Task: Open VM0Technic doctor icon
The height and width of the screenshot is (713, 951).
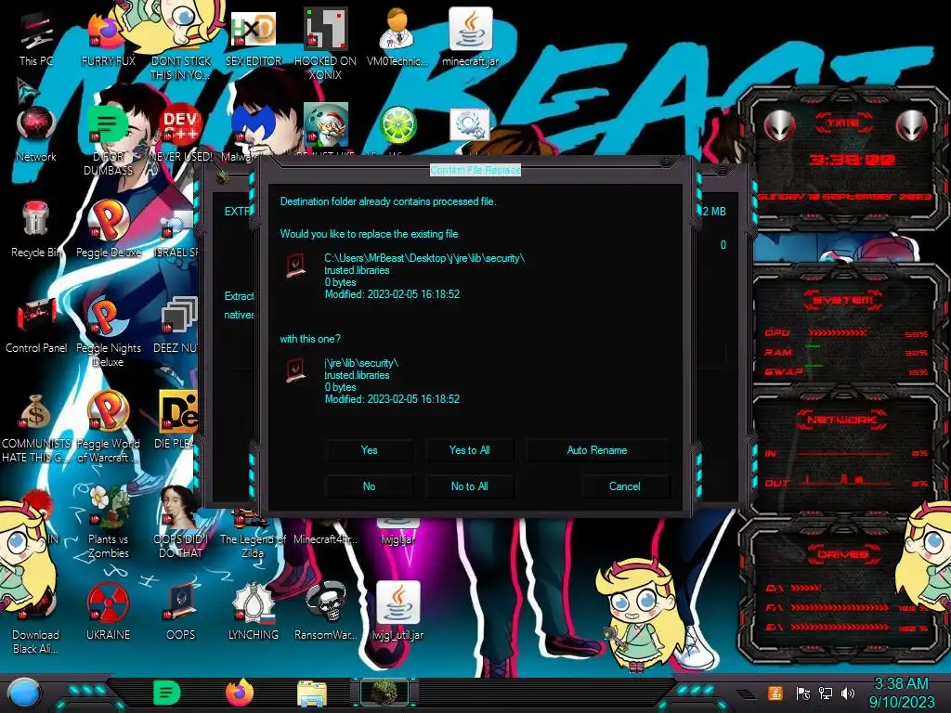Action: coord(397,37)
